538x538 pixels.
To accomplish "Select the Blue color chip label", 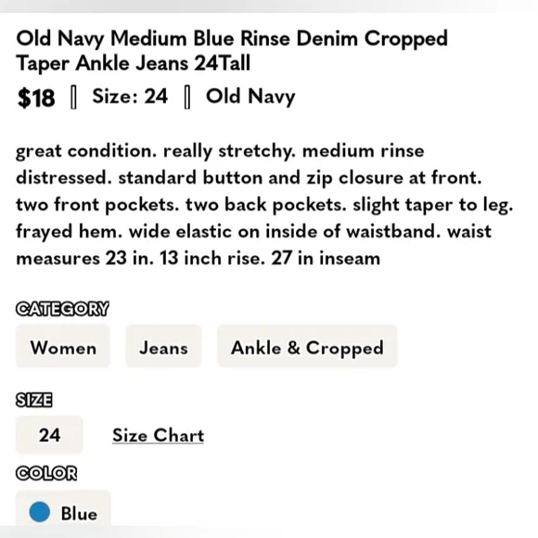I will coord(79,514).
